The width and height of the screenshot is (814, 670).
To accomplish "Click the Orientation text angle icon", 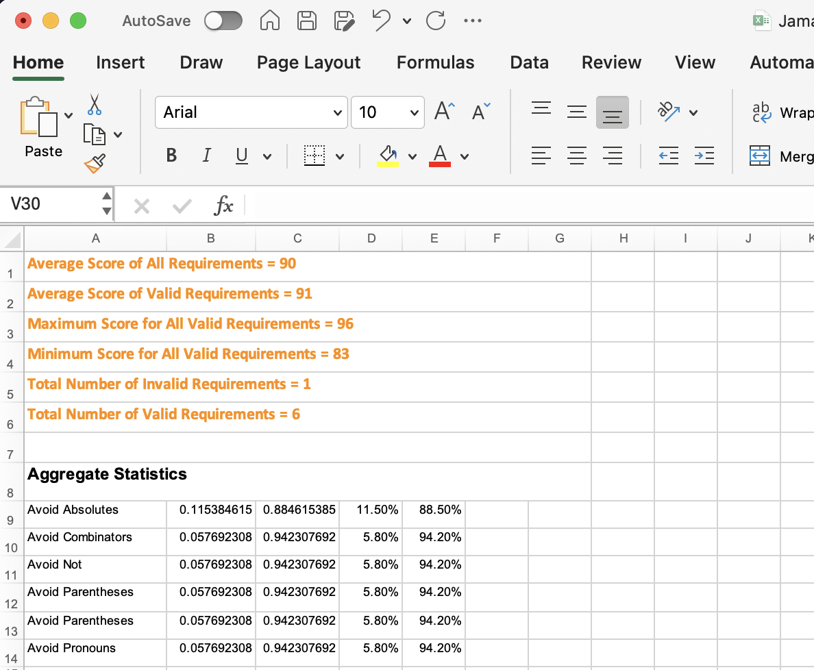I will coord(669,111).
